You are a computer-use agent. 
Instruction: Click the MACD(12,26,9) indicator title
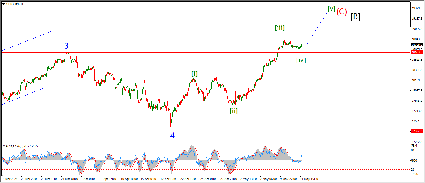(16, 146)
